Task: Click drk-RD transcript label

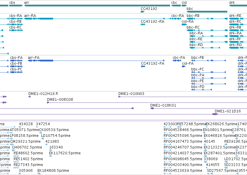Action: tap(235, 45)
